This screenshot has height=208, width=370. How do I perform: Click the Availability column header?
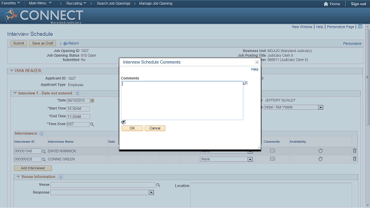click(x=298, y=142)
